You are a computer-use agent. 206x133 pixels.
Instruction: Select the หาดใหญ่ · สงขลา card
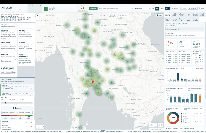(x=9, y=72)
